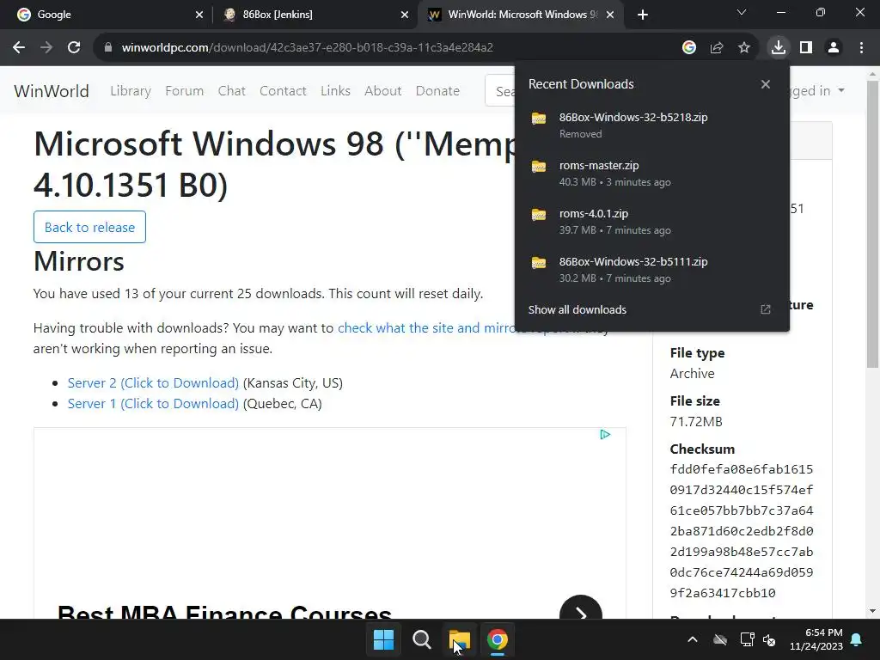Open the Donate menu item

pos(437,91)
